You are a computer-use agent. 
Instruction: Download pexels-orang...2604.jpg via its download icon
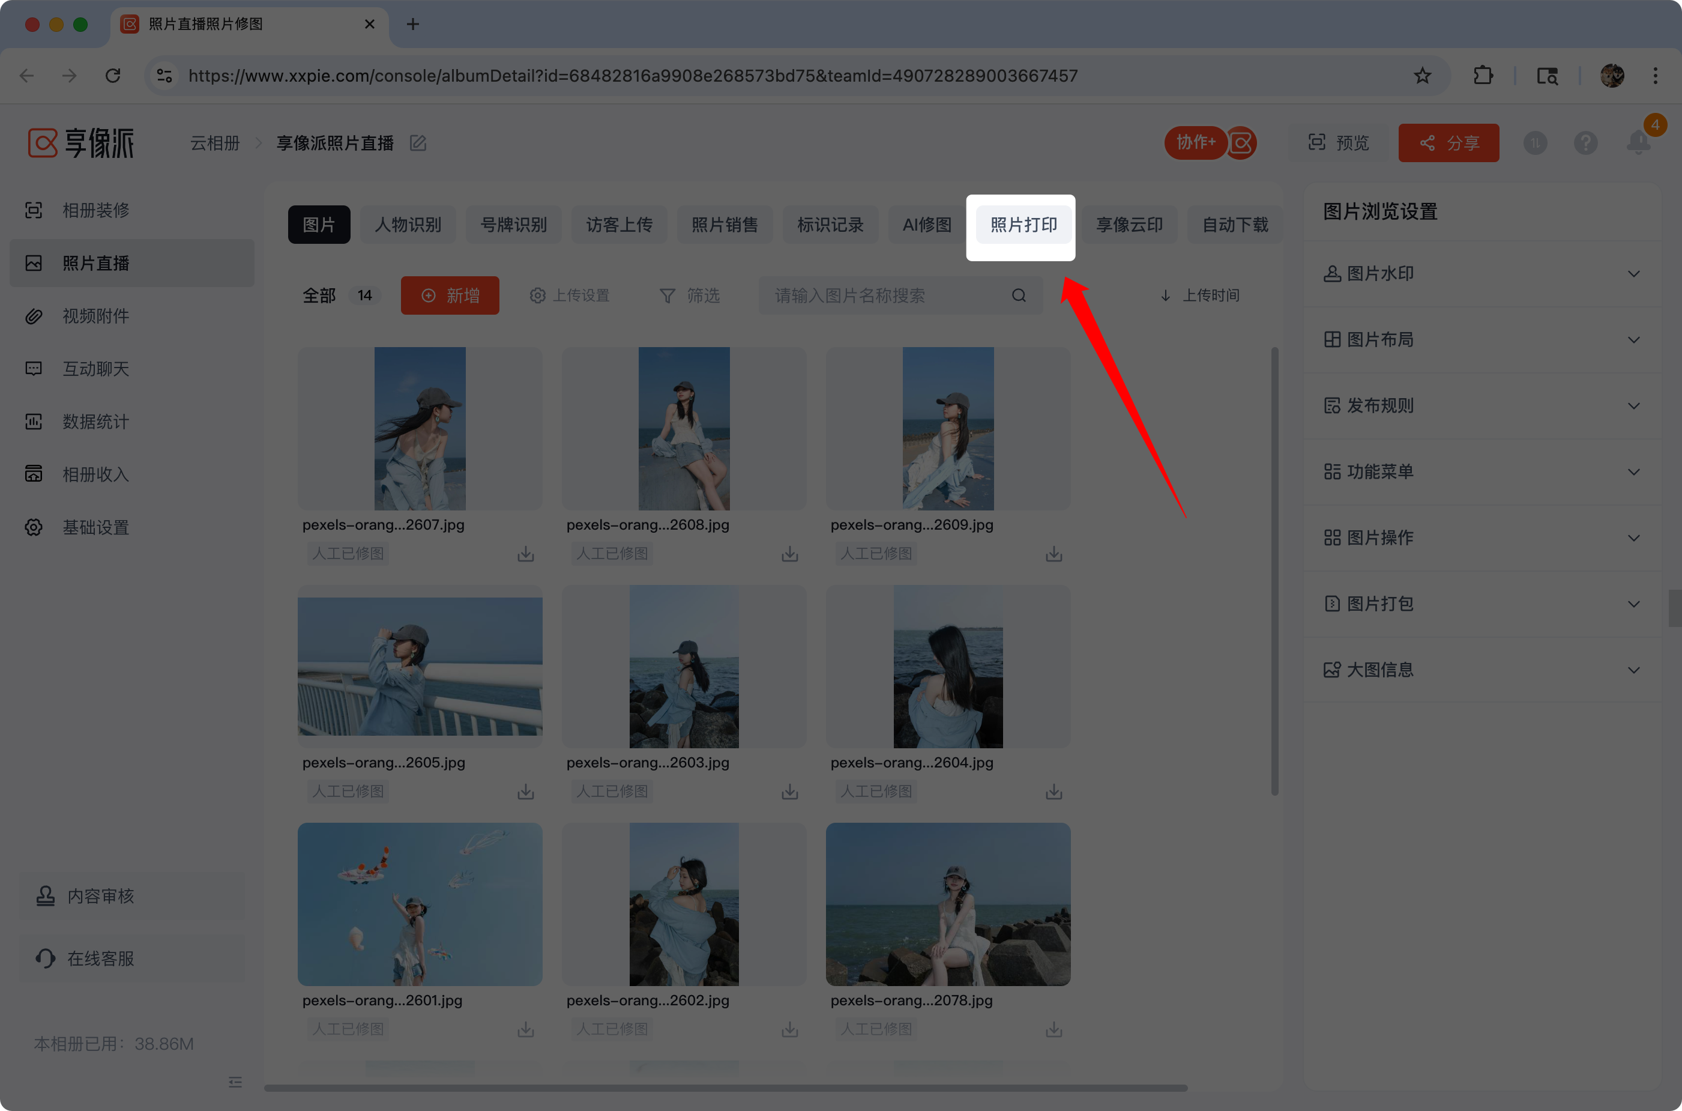pyautogui.click(x=1054, y=792)
